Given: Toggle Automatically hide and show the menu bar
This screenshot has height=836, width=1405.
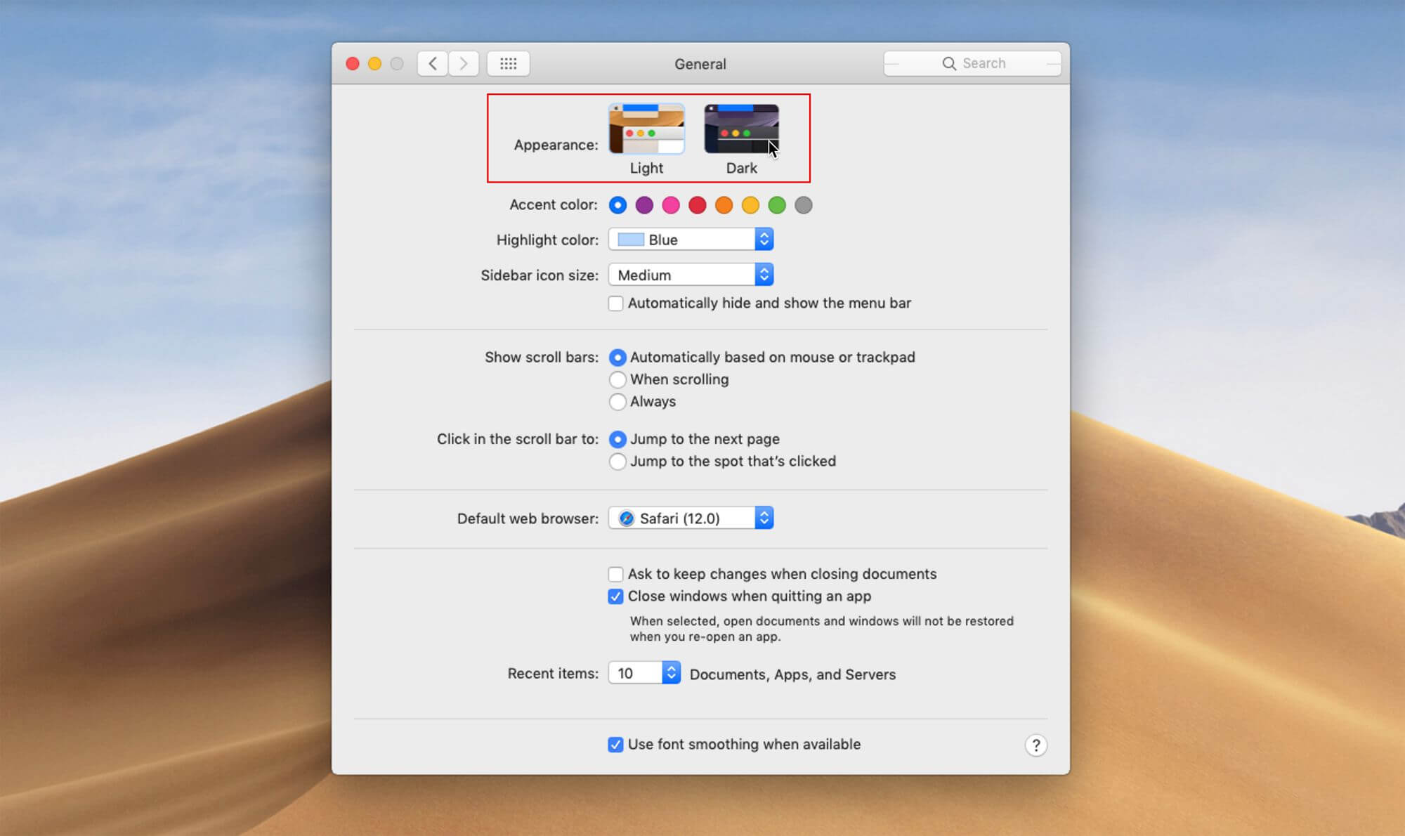Looking at the screenshot, I should tap(615, 303).
